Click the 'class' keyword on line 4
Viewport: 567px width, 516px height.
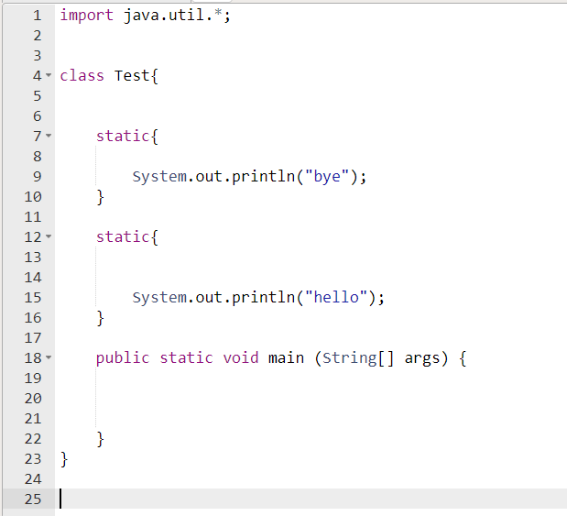(82, 76)
